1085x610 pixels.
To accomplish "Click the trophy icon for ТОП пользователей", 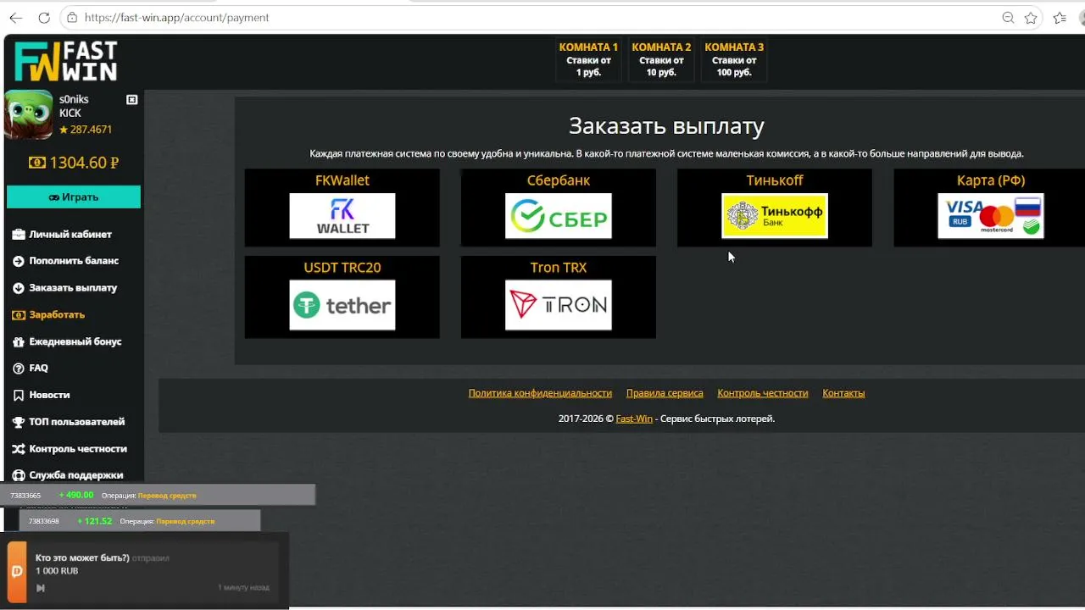I will pyautogui.click(x=19, y=422).
